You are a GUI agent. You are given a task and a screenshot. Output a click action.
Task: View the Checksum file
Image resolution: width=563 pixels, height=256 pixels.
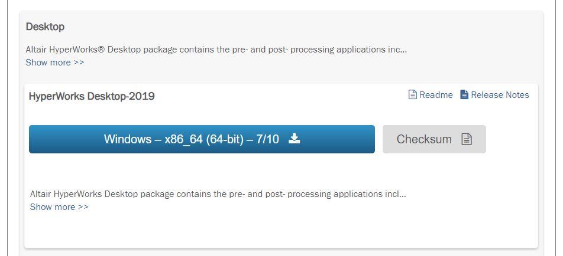click(434, 139)
